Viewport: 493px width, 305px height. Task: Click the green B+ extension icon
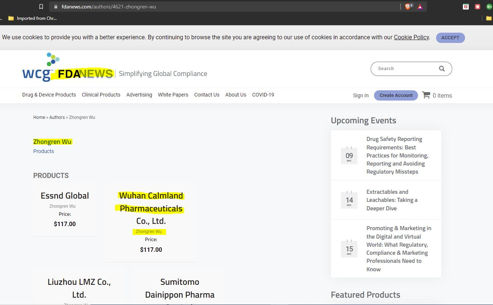click(x=489, y=7)
